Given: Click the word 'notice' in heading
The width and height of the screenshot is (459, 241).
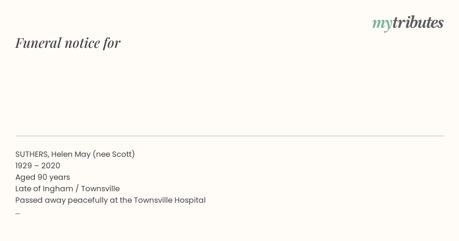Looking at the screenshot, I should pos(82,43).
